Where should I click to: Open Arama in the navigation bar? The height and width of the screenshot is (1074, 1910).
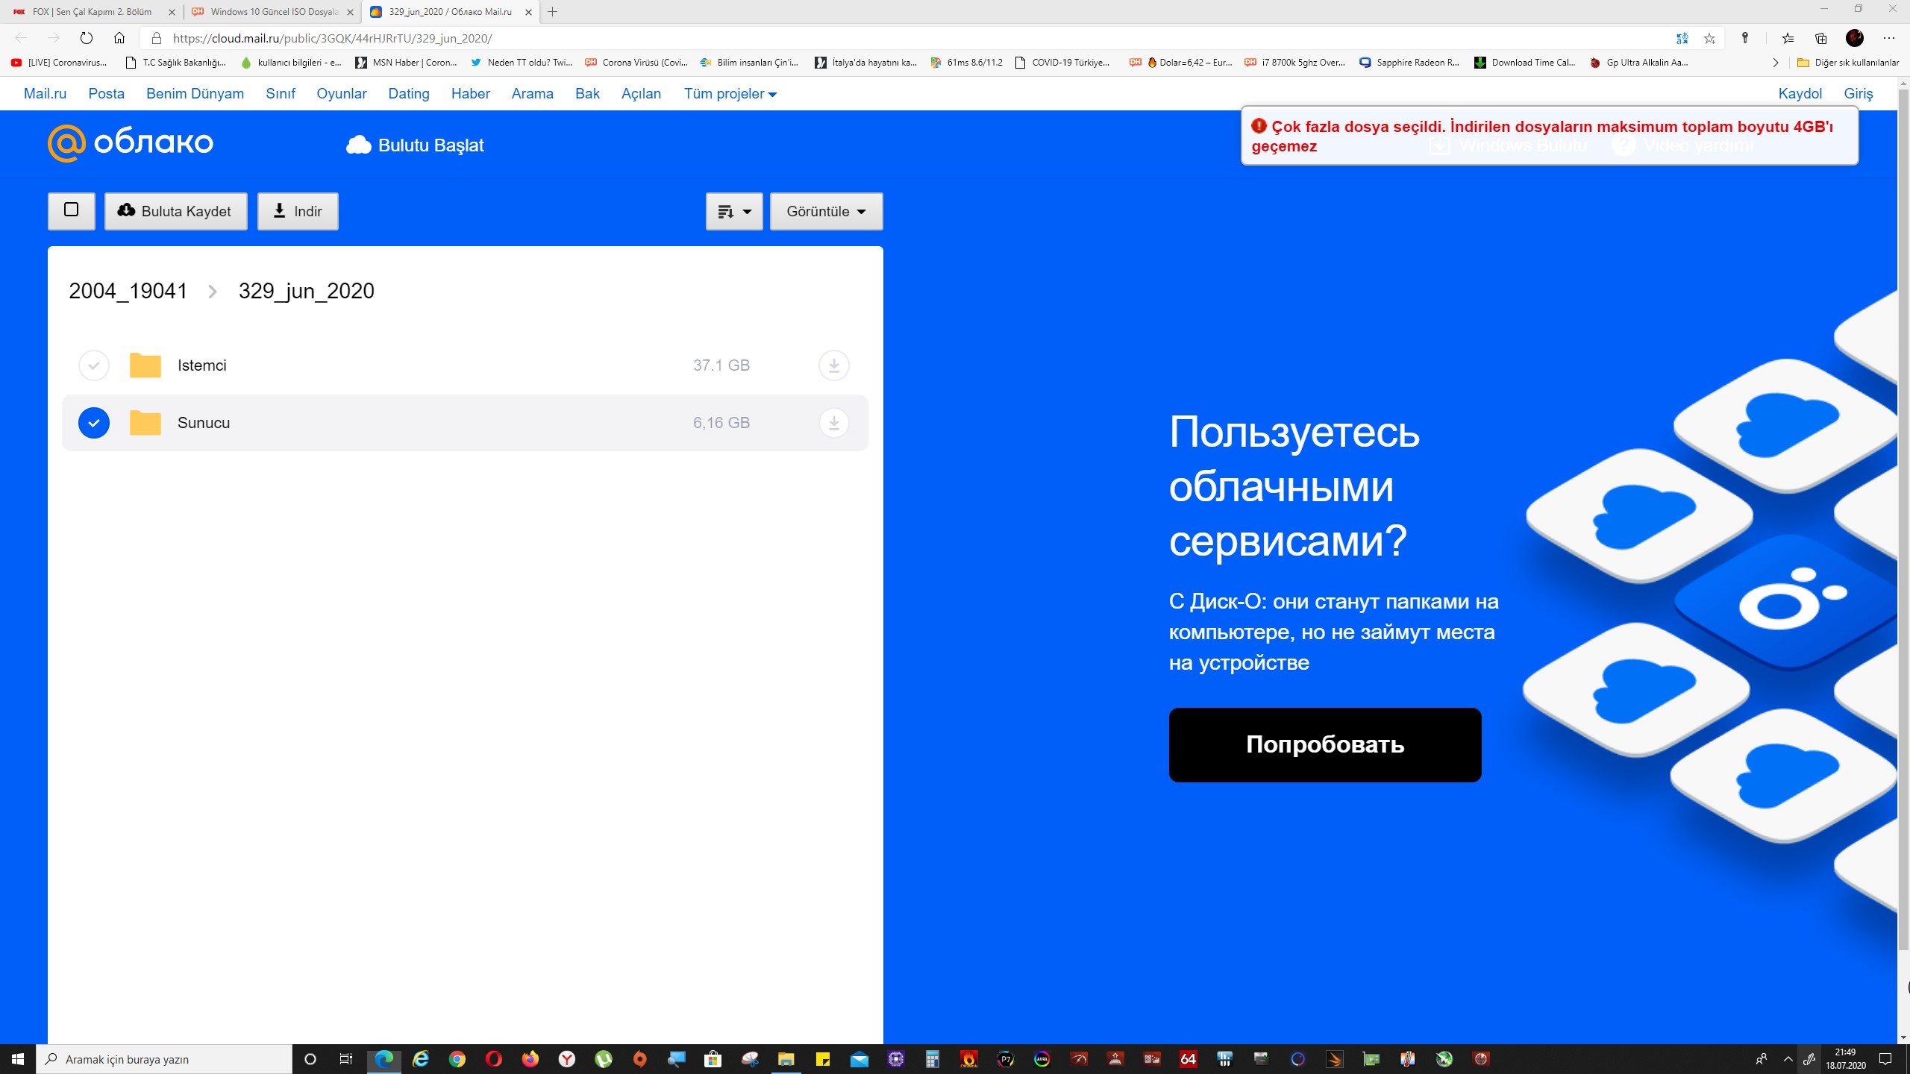point(532,94)
